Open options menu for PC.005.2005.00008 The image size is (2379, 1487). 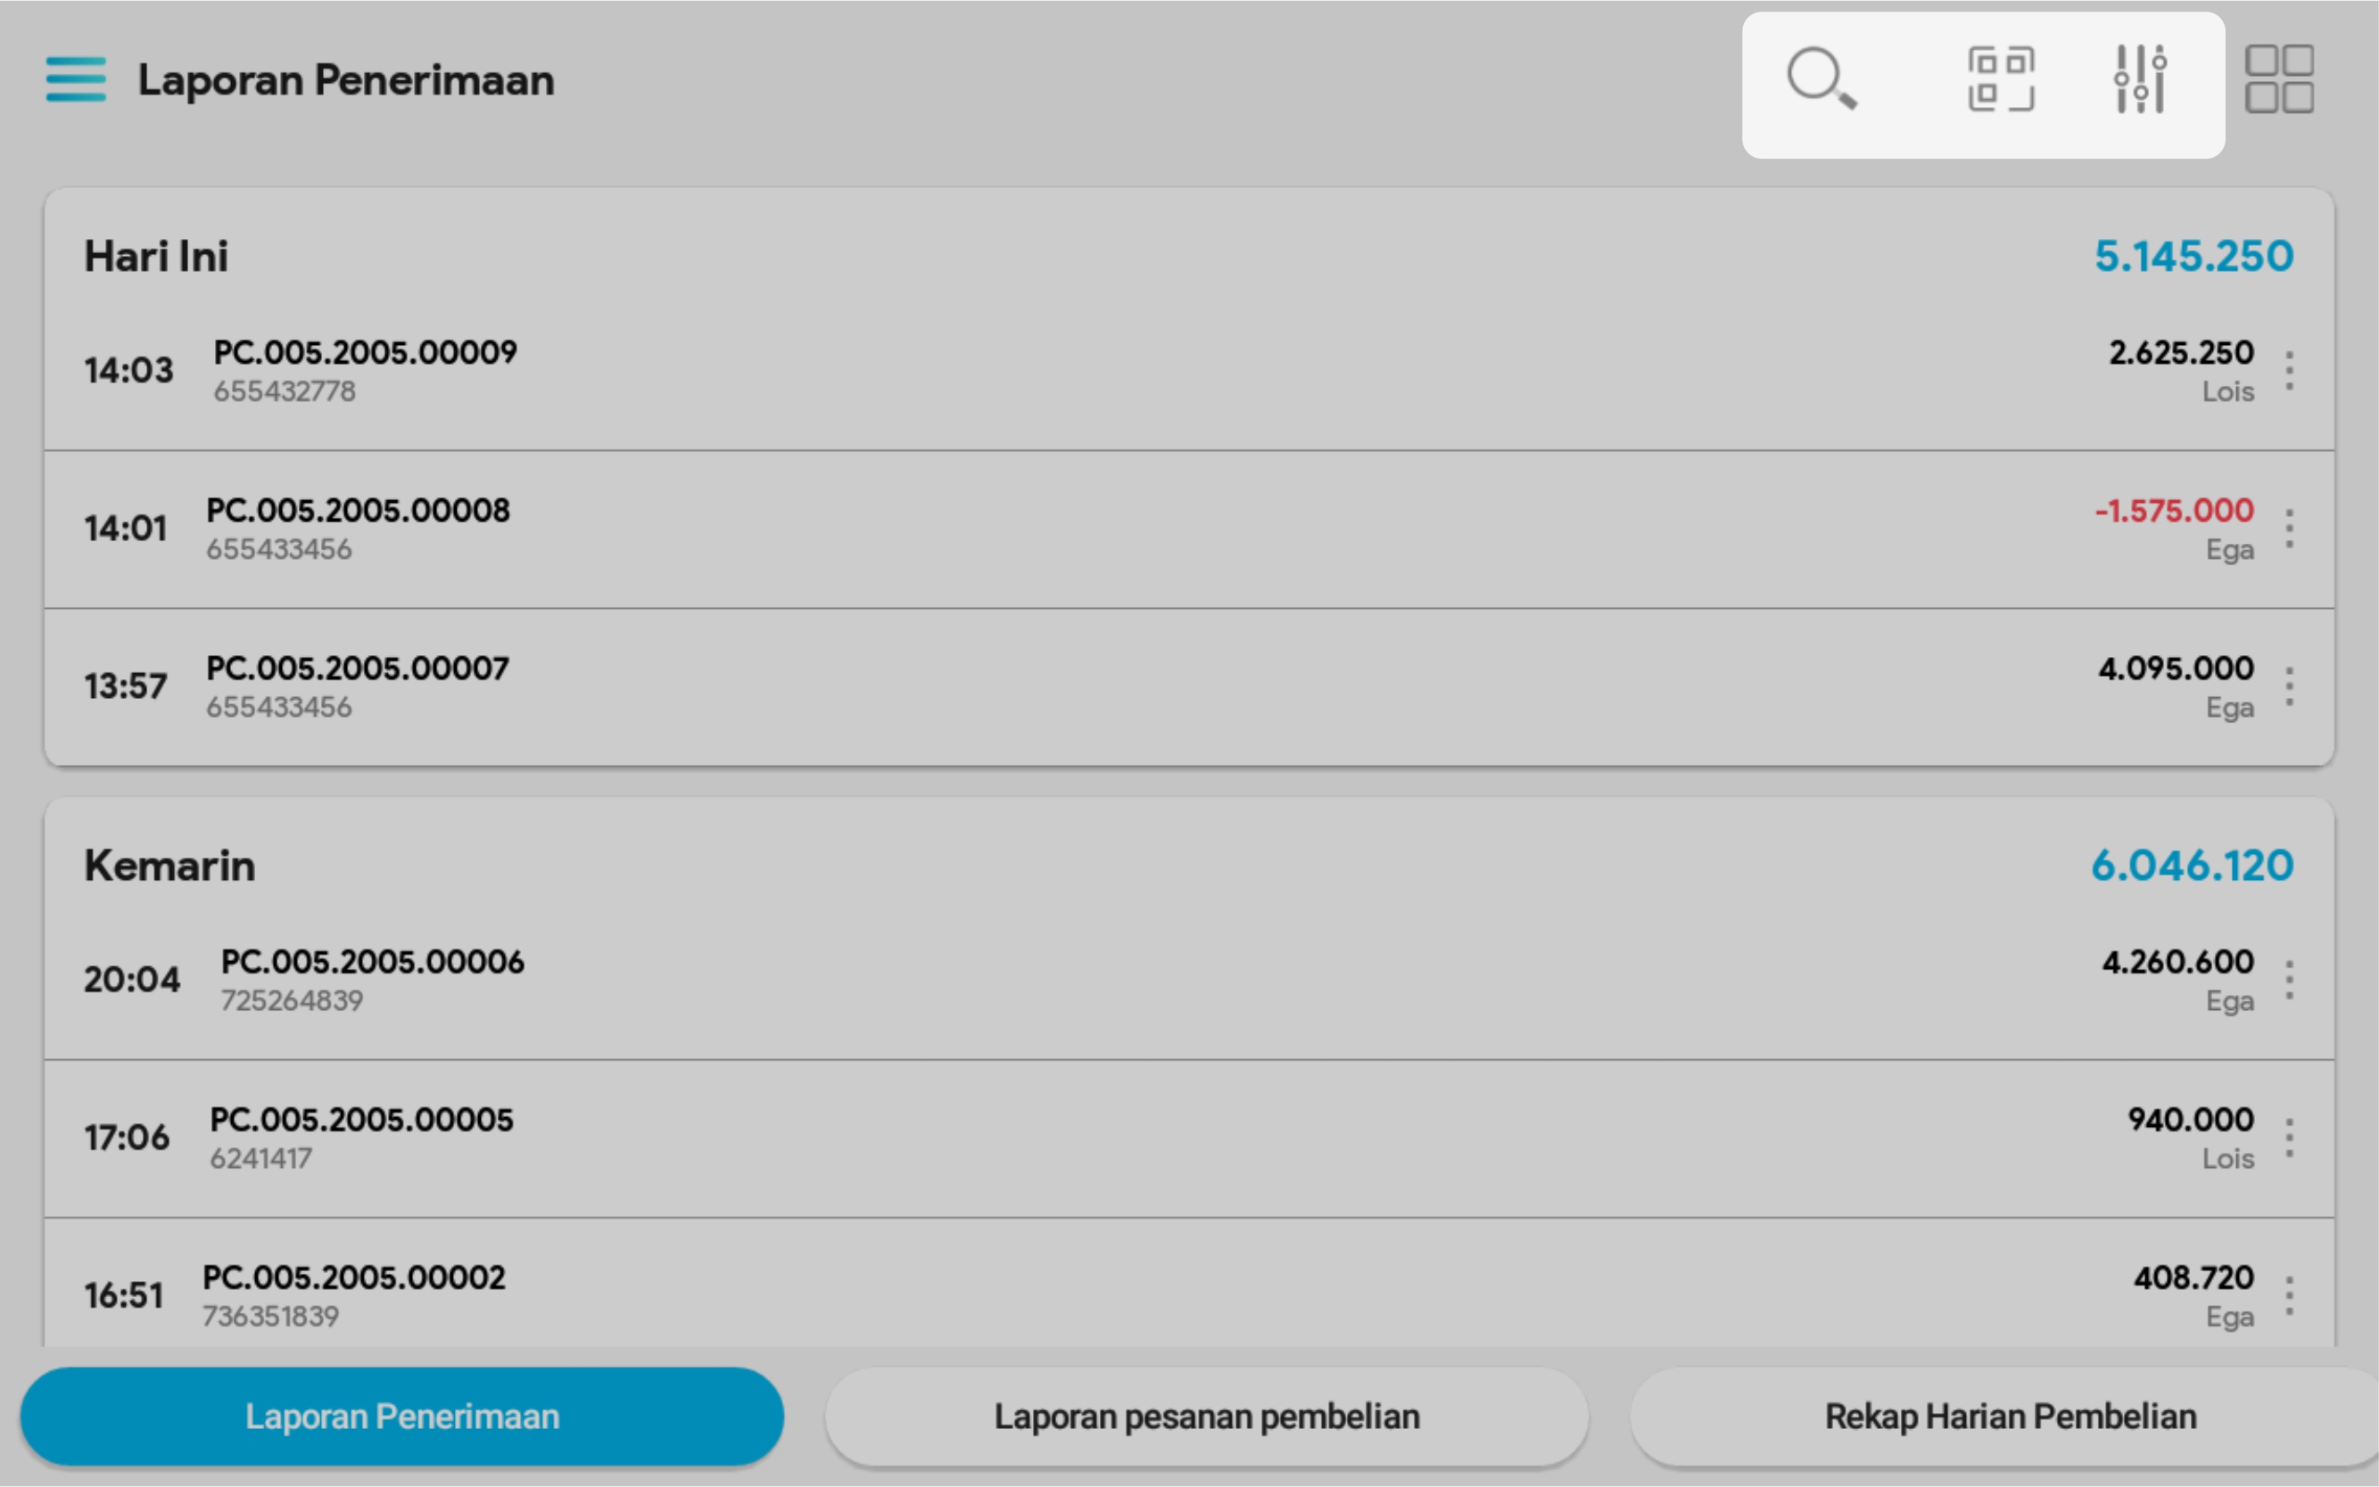(2290, 530)
